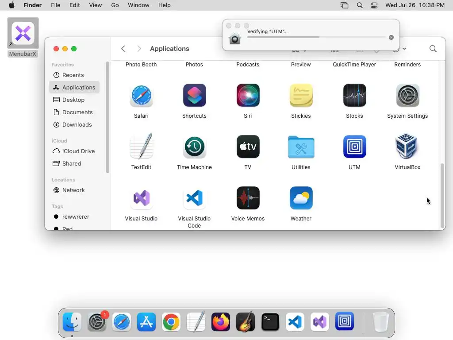Select Desktop in Finder sidebar

[x=74, y=100]
